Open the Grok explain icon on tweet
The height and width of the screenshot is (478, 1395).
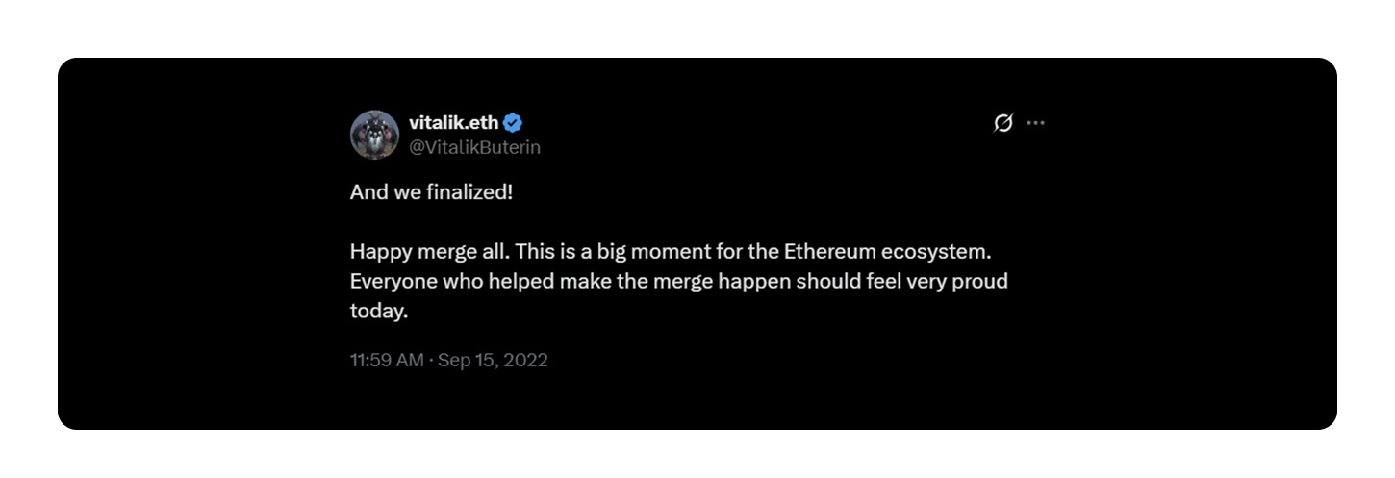[1003, 123]
